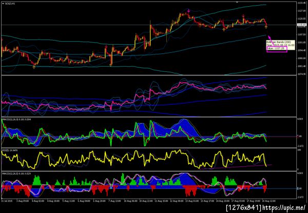
Task: Click the 1107.50 price scale value
Action: tap(302, 34)
